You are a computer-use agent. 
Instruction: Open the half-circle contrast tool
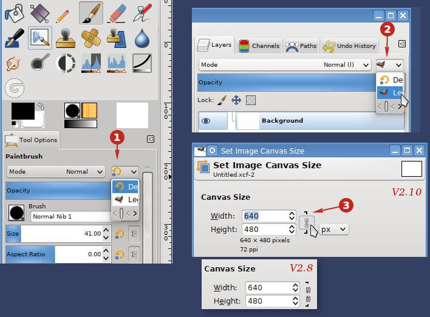pos(65,63)
